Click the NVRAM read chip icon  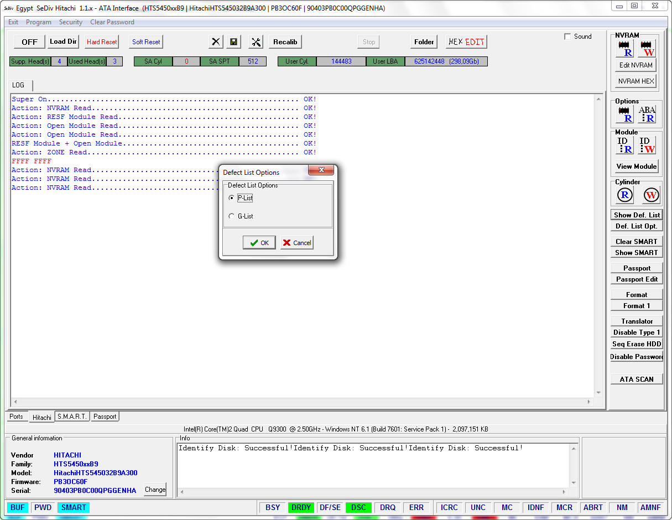point(625,49)
